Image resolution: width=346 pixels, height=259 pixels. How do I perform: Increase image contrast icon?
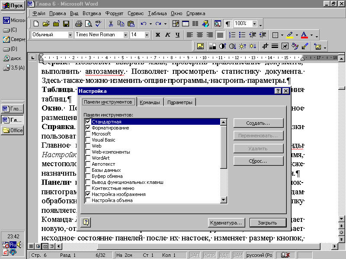point(222,46)
